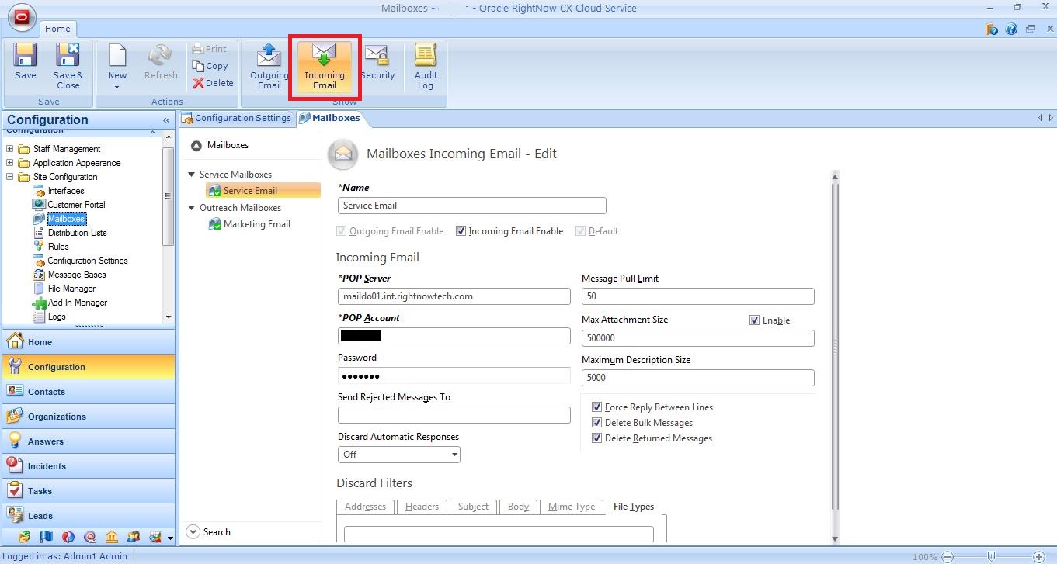The height and width of the screenshot is (564, 1057).
Task: Click the zoom slider in the status bar
Action: pos(991,556)
